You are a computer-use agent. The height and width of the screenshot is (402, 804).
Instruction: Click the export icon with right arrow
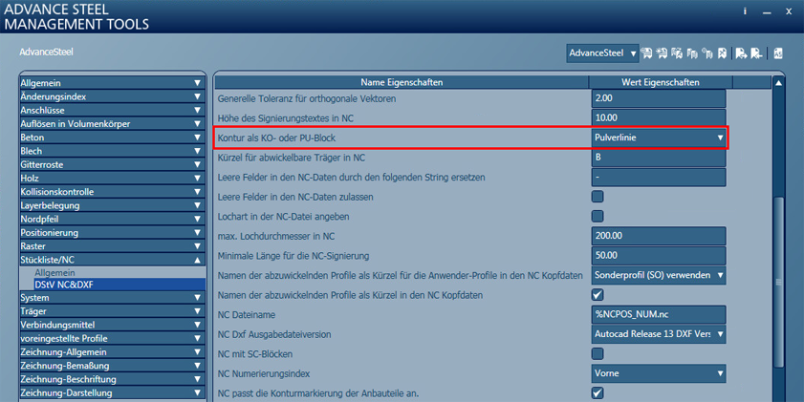(742, 53)
